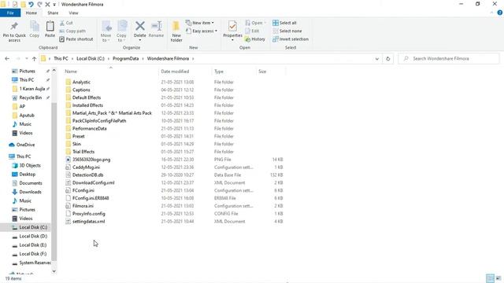Click Select all in ribbon

284,23
